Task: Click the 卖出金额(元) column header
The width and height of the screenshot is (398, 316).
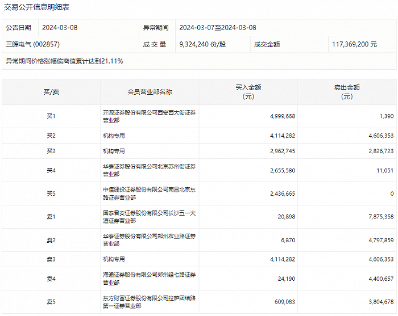Action: click(x=347, y=92)
